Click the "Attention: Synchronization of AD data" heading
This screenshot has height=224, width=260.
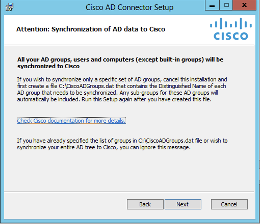click(x=91, y=29)
